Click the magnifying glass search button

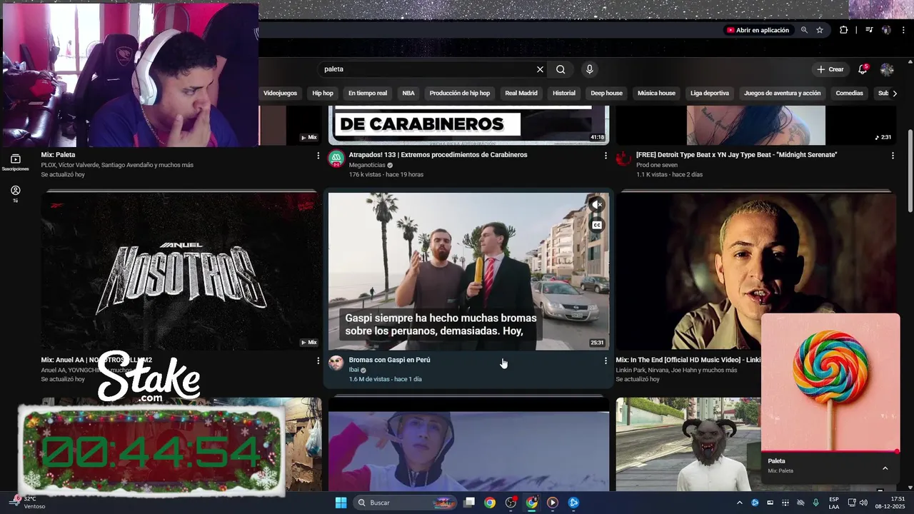(x=561, y=69)
